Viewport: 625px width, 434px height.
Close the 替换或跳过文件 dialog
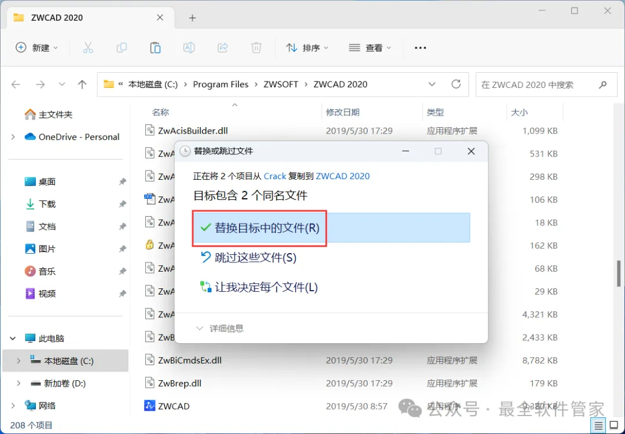pos(471,151)
